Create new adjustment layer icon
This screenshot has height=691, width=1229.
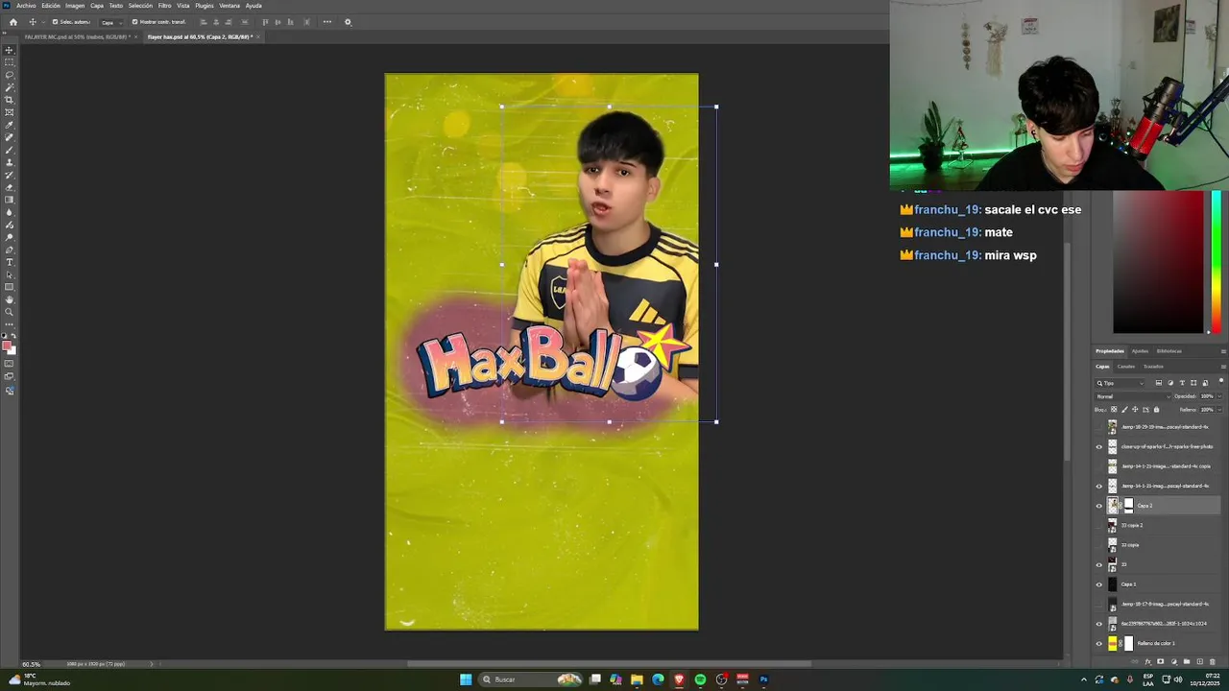pos(1174,661)
